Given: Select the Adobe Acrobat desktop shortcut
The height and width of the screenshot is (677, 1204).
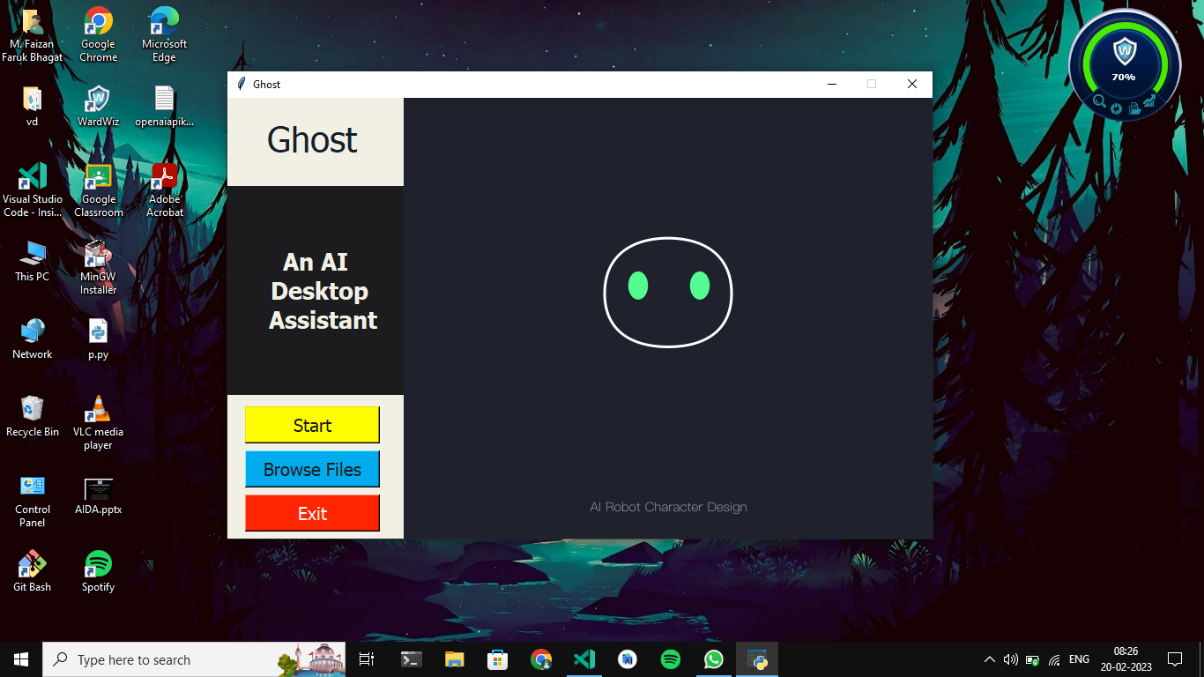Looking at the screenshot, I should (x=165, y=190).
